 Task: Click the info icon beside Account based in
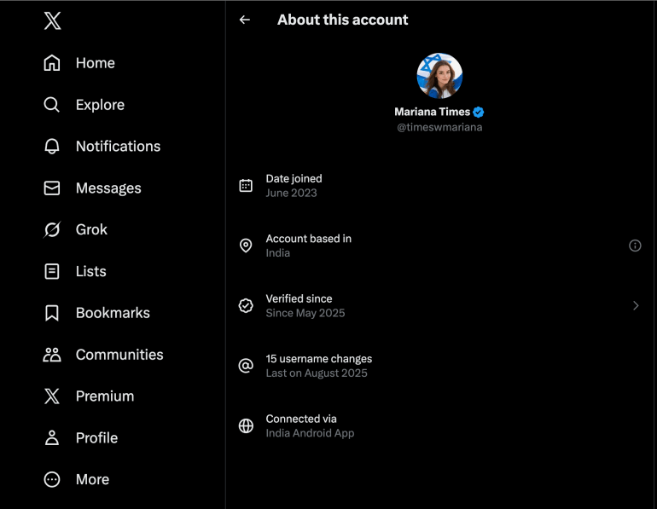tap(635, 246)
